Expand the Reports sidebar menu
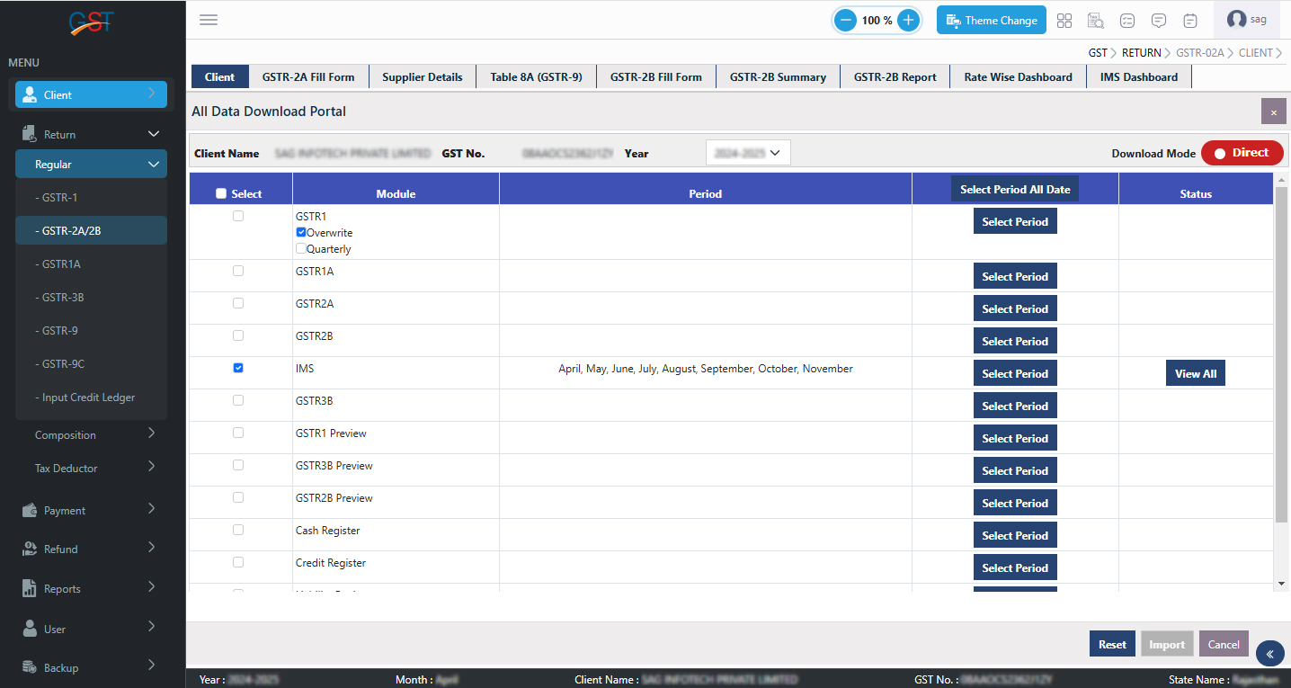Image resolution: width=1291 pixels, height=688 pixels. (x=91, y=588)
